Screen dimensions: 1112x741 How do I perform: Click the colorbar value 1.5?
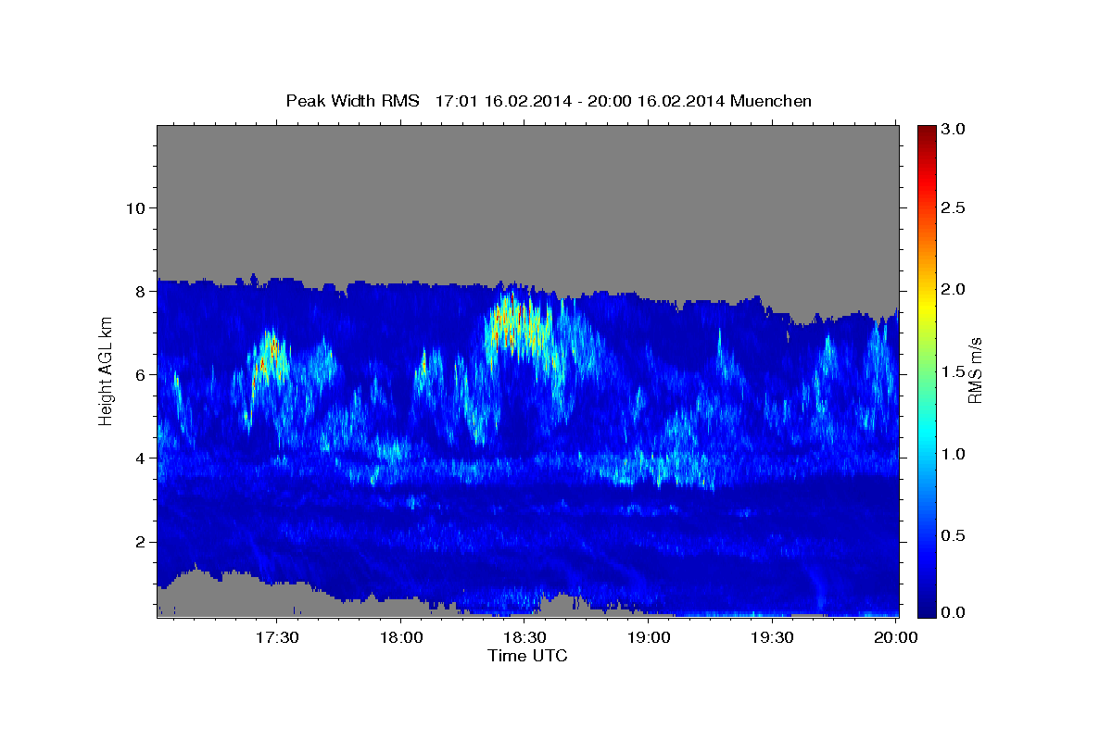click(x=954, y=371)
